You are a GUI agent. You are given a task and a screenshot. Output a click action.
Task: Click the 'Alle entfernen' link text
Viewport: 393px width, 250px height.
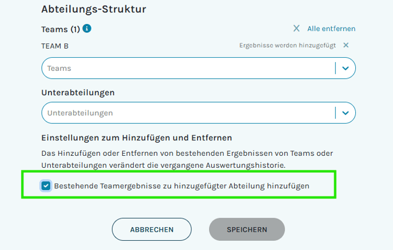331,29
